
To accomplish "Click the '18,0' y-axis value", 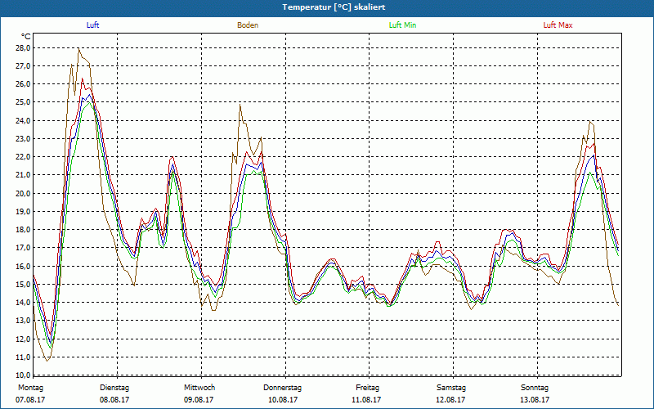I will [24, 230].
